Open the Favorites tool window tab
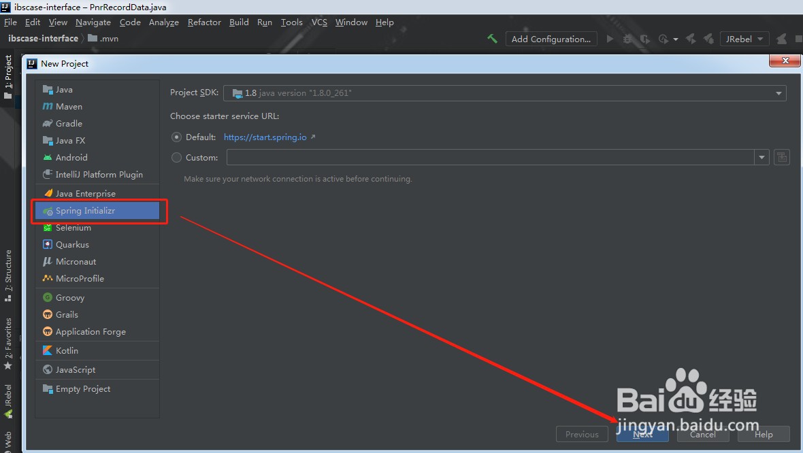Image resolution: width=803 pixels, height=453 pixels. tap(7, 343)
